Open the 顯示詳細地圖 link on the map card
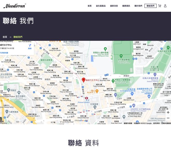 [x=4, y=53]
